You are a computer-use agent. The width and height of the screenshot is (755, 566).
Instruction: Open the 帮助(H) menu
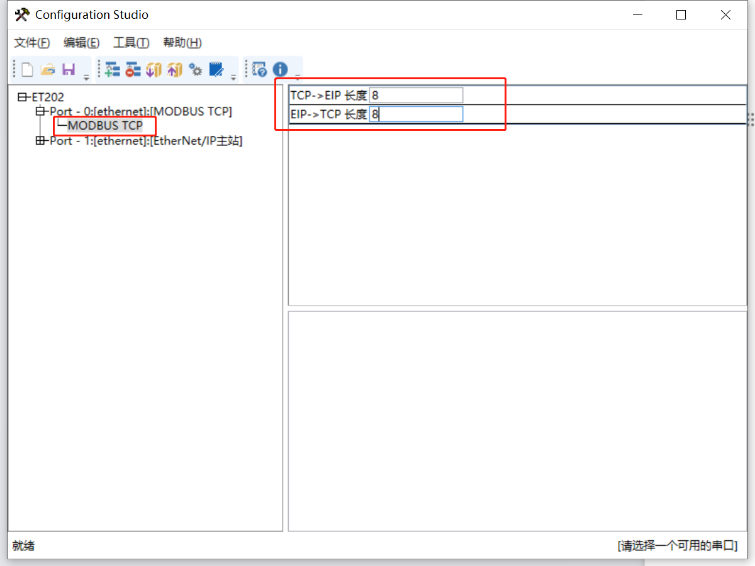point(182,43)
